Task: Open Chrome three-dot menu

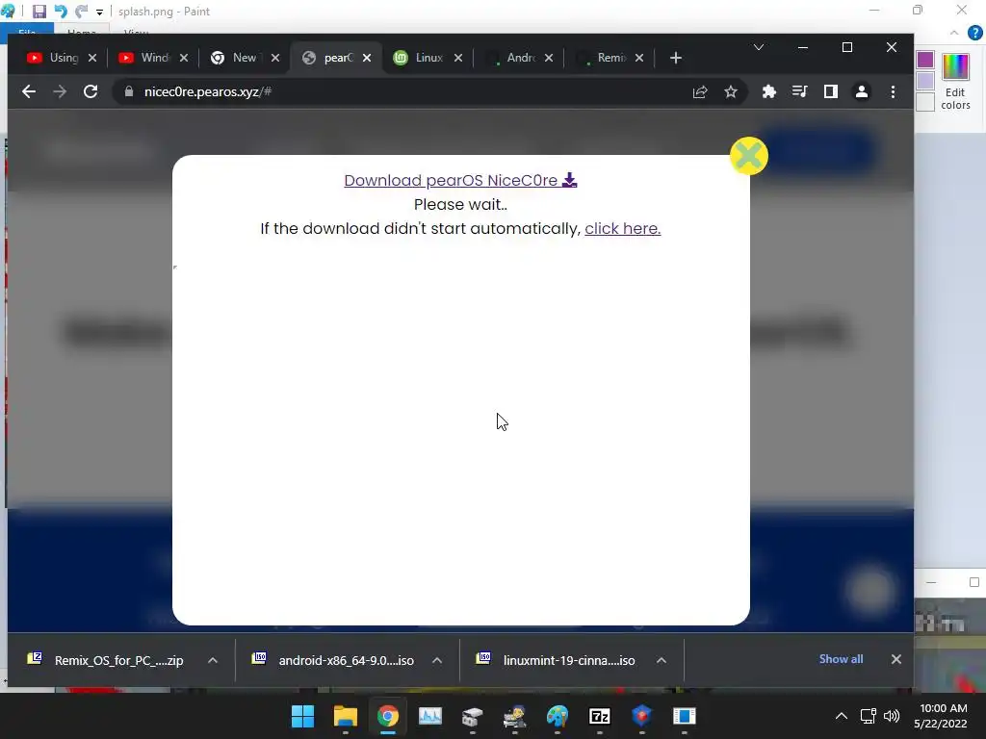Action: click(x=893, y=91)
